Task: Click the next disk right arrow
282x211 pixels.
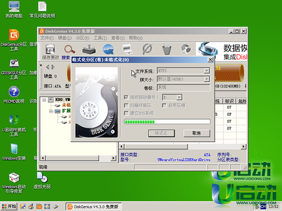Action: point(53,67)
